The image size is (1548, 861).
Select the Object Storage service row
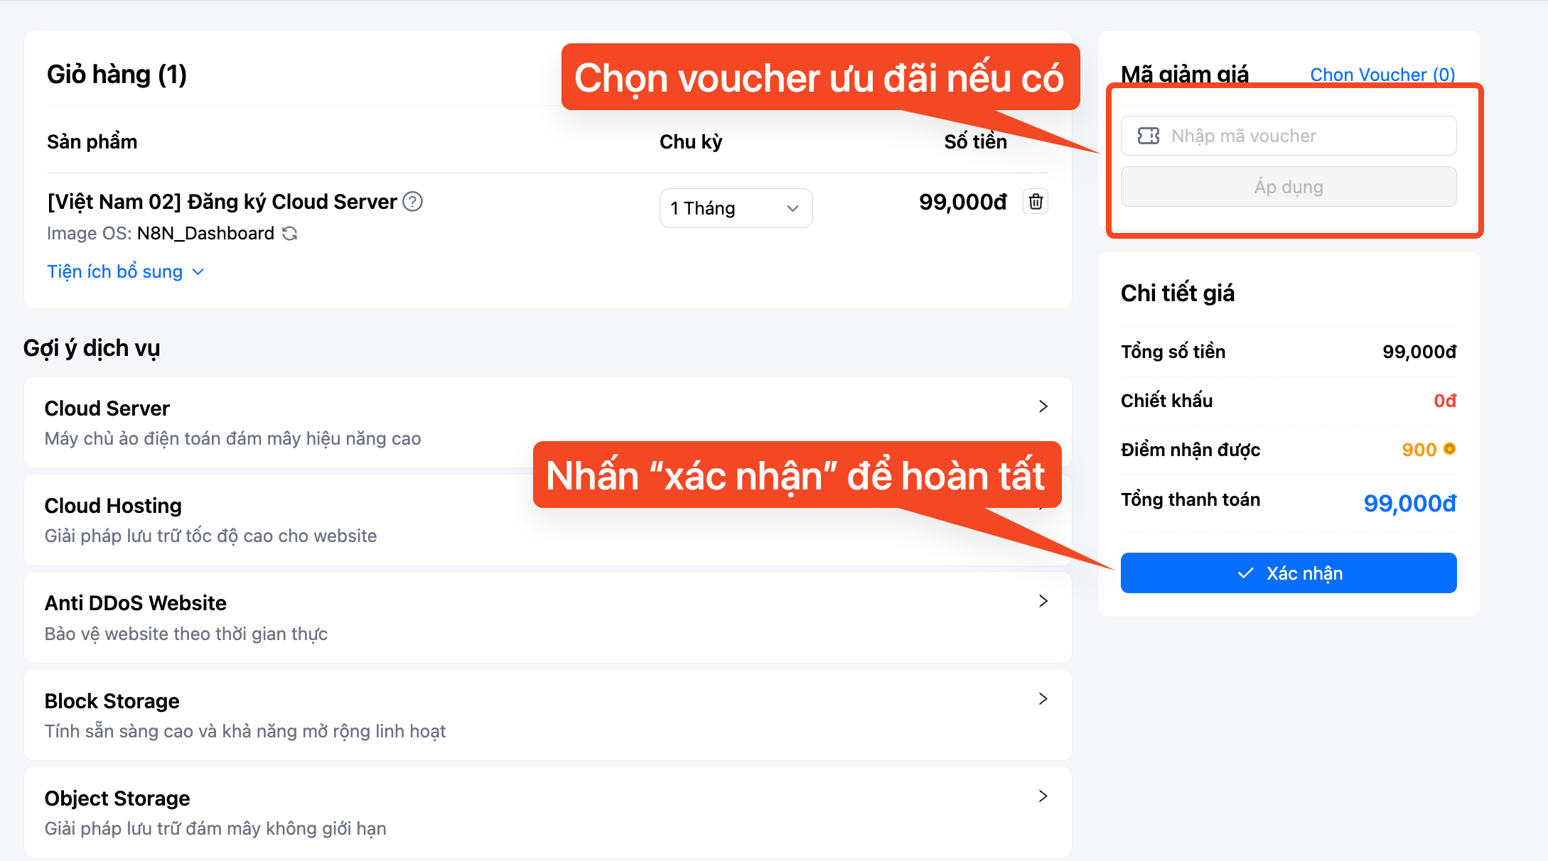(x=547, y=812)
